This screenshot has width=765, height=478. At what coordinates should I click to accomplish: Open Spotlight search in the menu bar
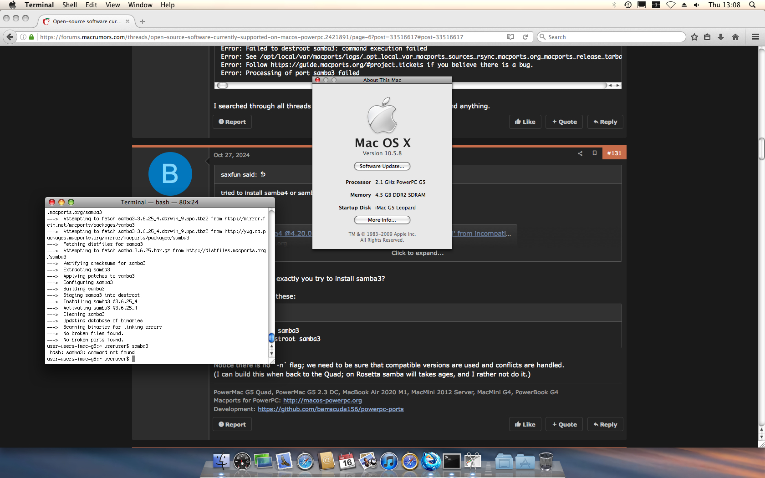pyautogui.click(x=752, y=5)
